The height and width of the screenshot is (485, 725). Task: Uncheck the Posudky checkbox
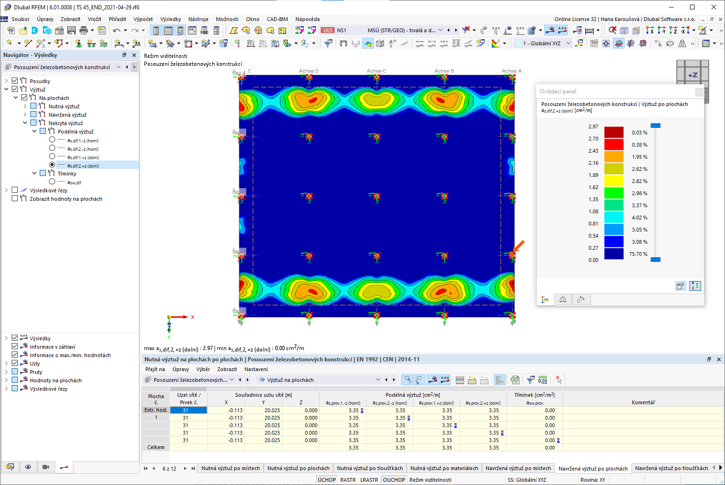point(15,81)
